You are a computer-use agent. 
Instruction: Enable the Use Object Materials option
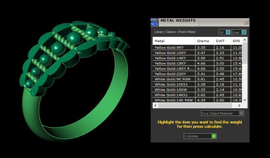click(x=222, y=113)
